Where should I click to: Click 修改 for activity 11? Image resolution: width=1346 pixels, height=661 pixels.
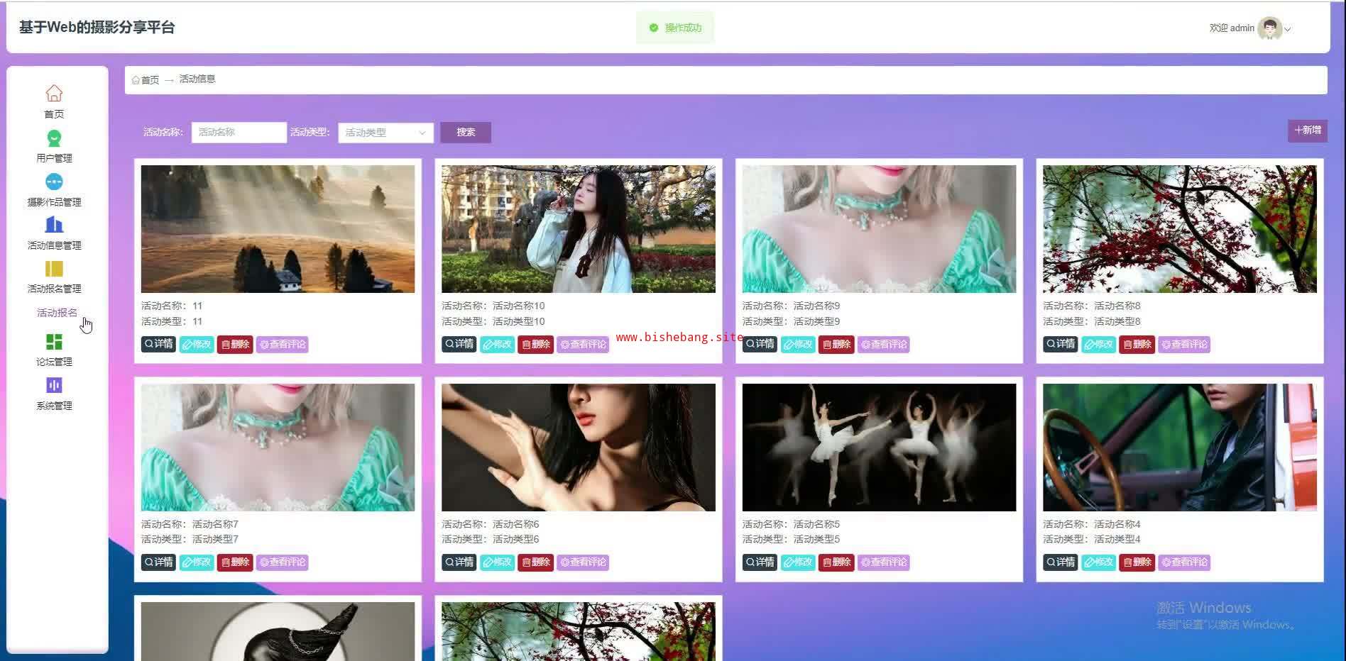(197, 345)
